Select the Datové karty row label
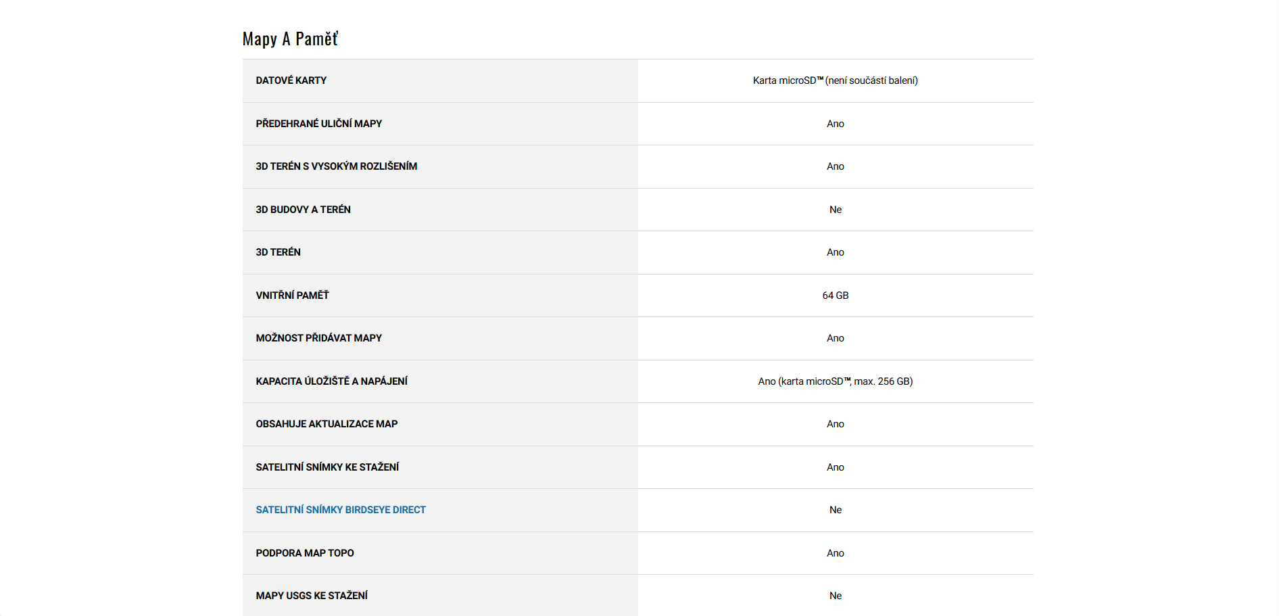 pyautogui.click(x=291, y=80)
